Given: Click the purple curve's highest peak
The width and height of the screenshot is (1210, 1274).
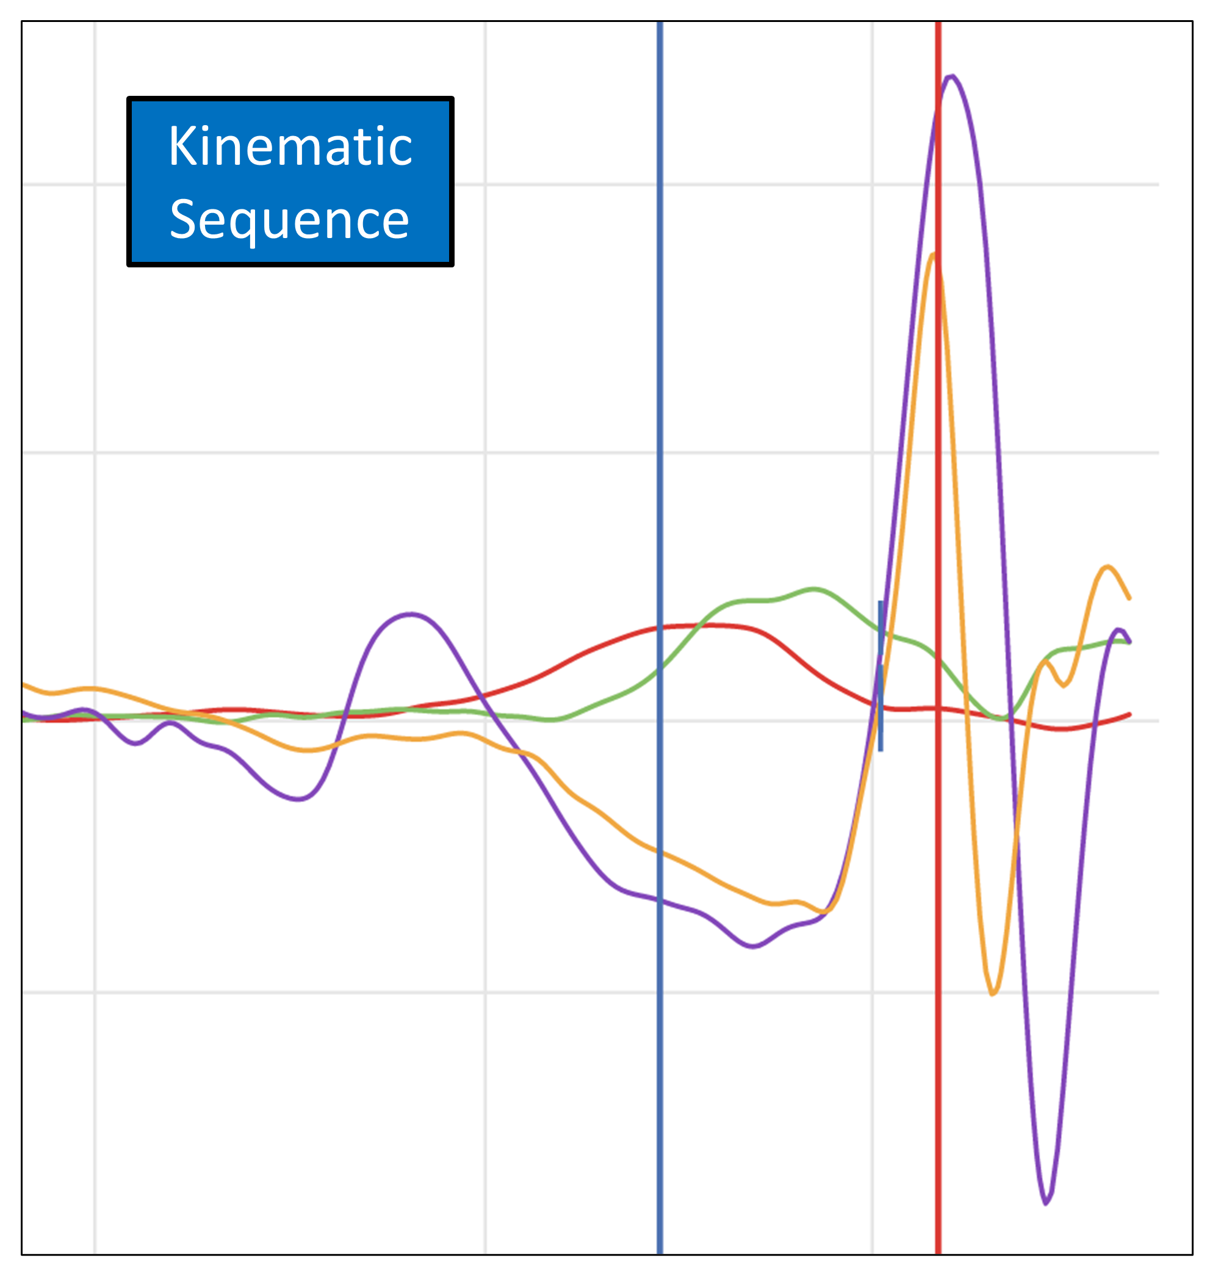Looking at the screenshot, I should pyautogui.click(x=951, y=77).
